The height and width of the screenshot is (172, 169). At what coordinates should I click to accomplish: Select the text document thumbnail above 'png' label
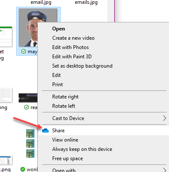tap(6, 95)
